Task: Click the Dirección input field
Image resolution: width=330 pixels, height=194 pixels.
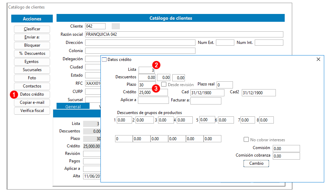Action: (x=140, y=43)
